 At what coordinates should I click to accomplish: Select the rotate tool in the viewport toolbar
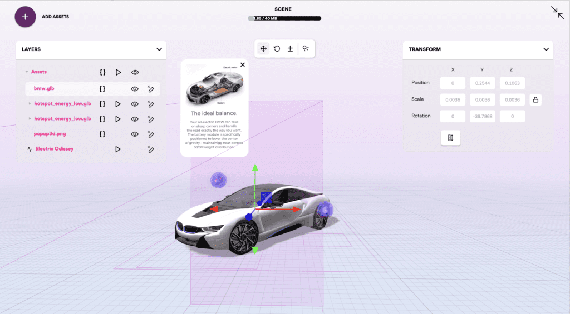pyautogui.click(x=277, y=49)
